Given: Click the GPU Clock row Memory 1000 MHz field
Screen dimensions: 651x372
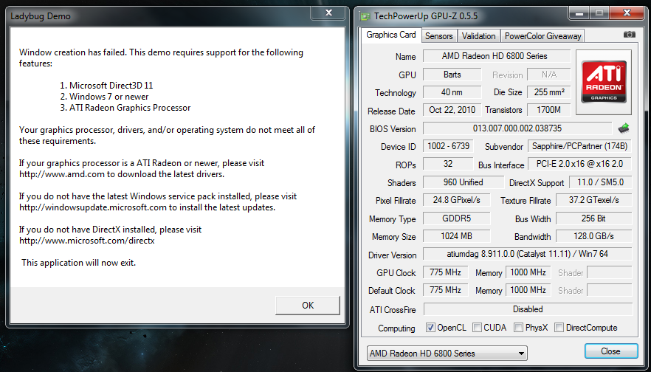Looking at the screenshot, I should point(528,272).
